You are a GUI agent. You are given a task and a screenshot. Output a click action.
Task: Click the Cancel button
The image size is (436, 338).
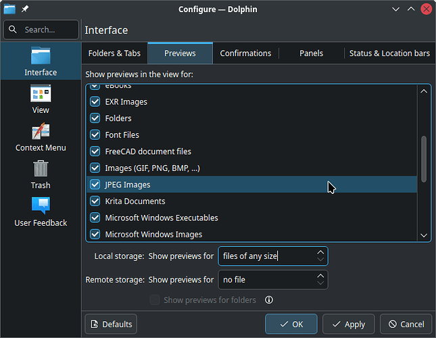tap(406, 324)
